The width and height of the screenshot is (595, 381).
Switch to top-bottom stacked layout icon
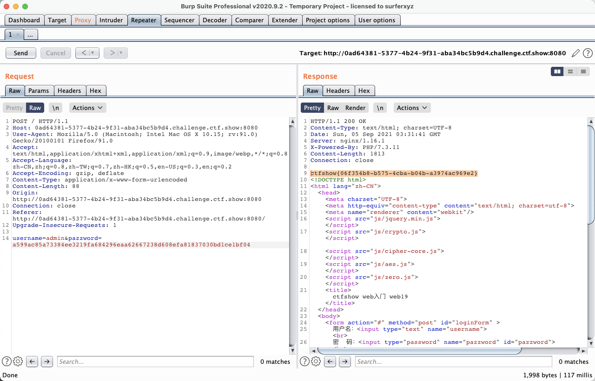click(x=570, y=71)
